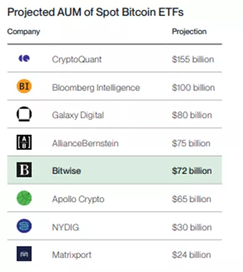Click the black Bitwise B logo
243x272 pixels.
pyautogui.click(x=24, y=170)
